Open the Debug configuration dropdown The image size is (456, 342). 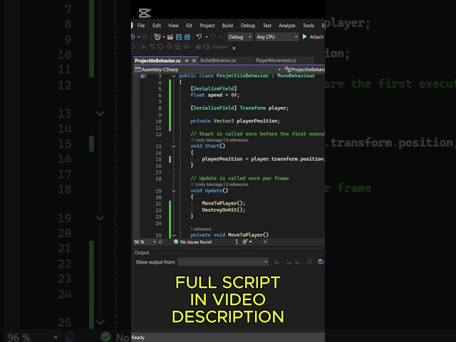239,37
